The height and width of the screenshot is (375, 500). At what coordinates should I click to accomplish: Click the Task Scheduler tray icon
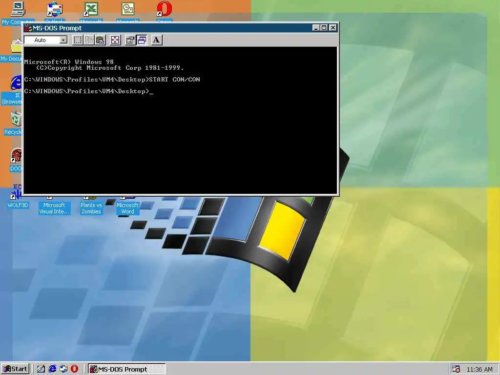[456, 369]
